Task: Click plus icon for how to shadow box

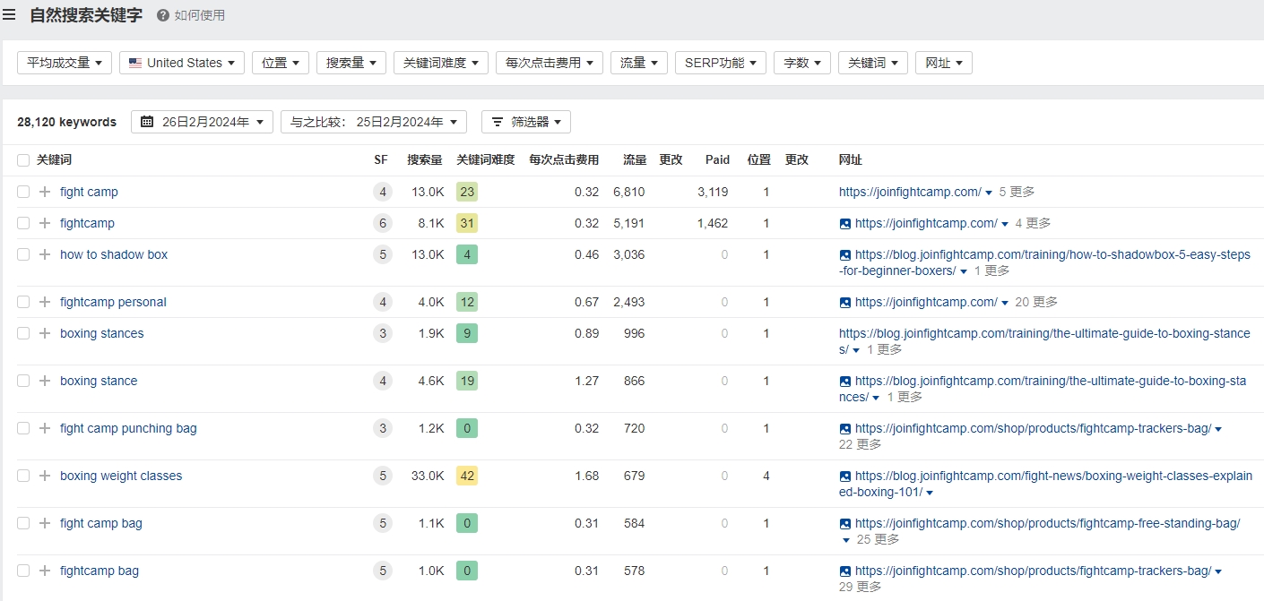Action: pyautogui.click(x=45, y=254)
